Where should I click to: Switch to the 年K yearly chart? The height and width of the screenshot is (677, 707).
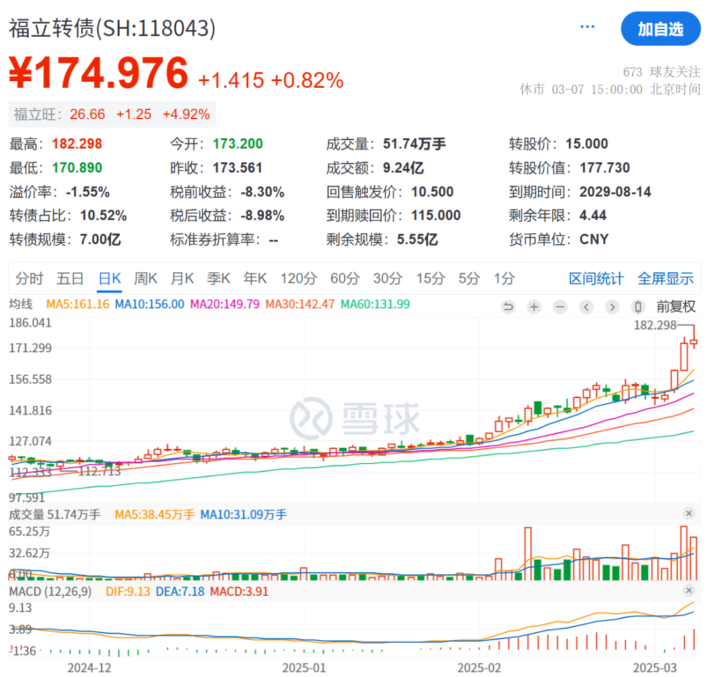255,278
